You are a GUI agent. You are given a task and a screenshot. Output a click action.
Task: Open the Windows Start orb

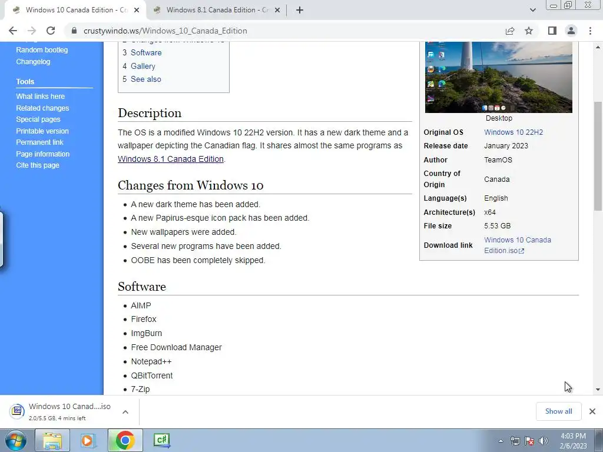[15, 440]
